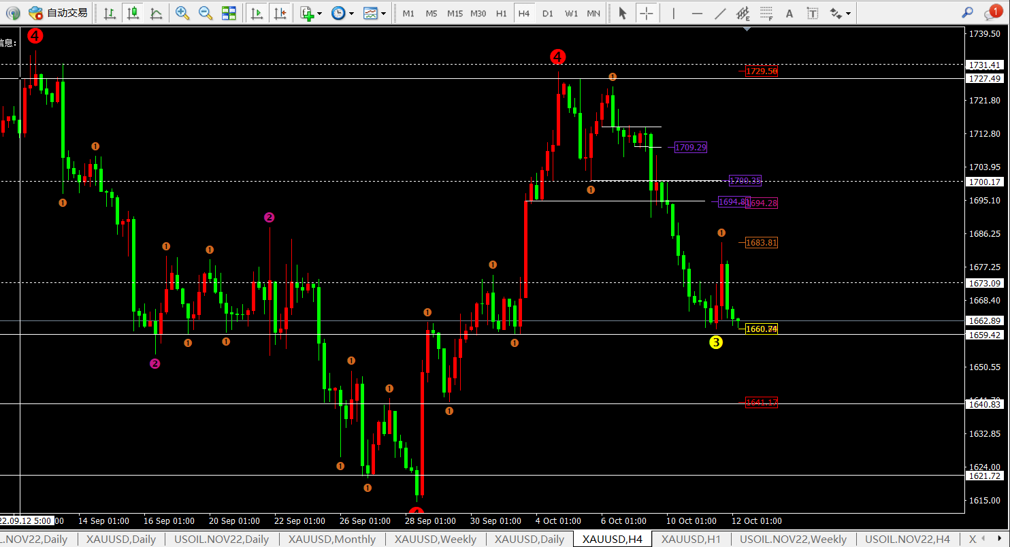Image resolution: width=1010 pixels, height=547 pixels.
Task: Open the indicators list dropdown arrow
Action: coord(320,13)
